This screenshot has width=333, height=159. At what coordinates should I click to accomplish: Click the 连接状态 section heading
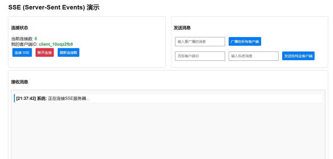(19, 28)
